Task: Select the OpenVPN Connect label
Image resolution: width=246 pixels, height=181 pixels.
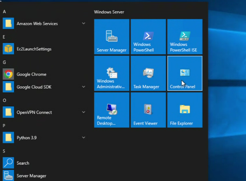Action: (x=34, y=113)
